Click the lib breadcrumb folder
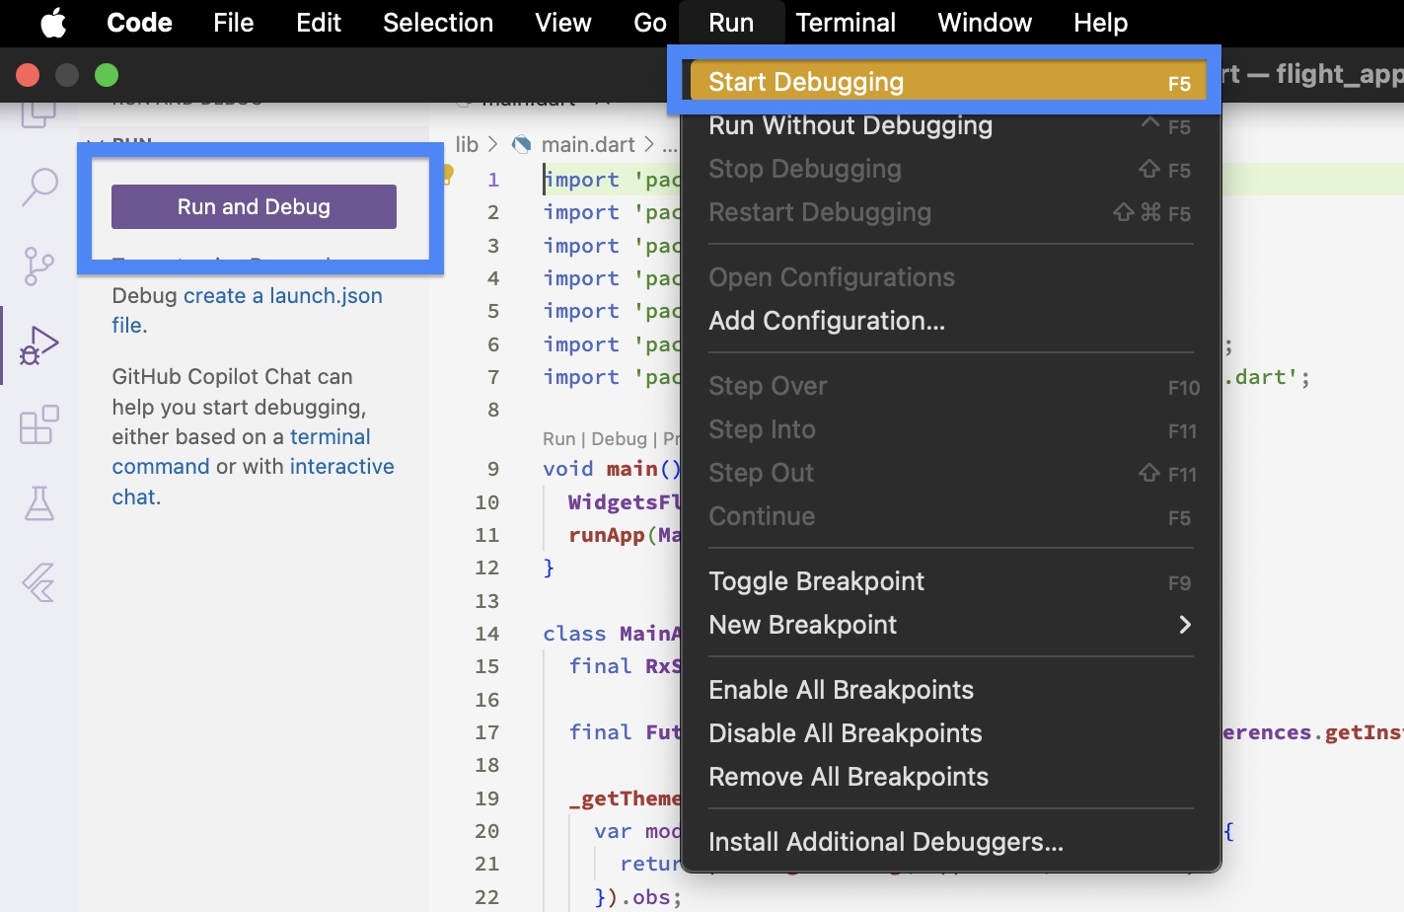1404x912 pixels. [x=467, y=144]
